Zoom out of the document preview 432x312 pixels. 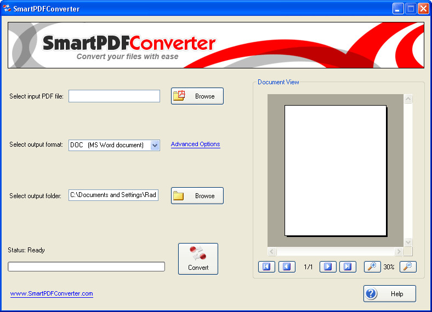408,267
